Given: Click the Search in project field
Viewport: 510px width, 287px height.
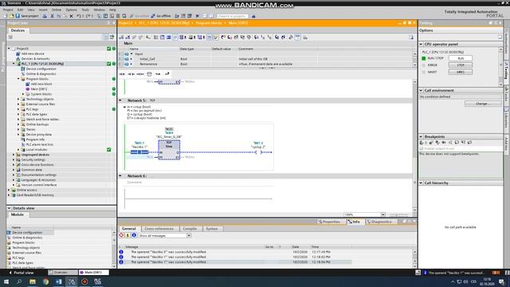Looking at the screenshot, I should pyautogui.click(x=232, y=16).
